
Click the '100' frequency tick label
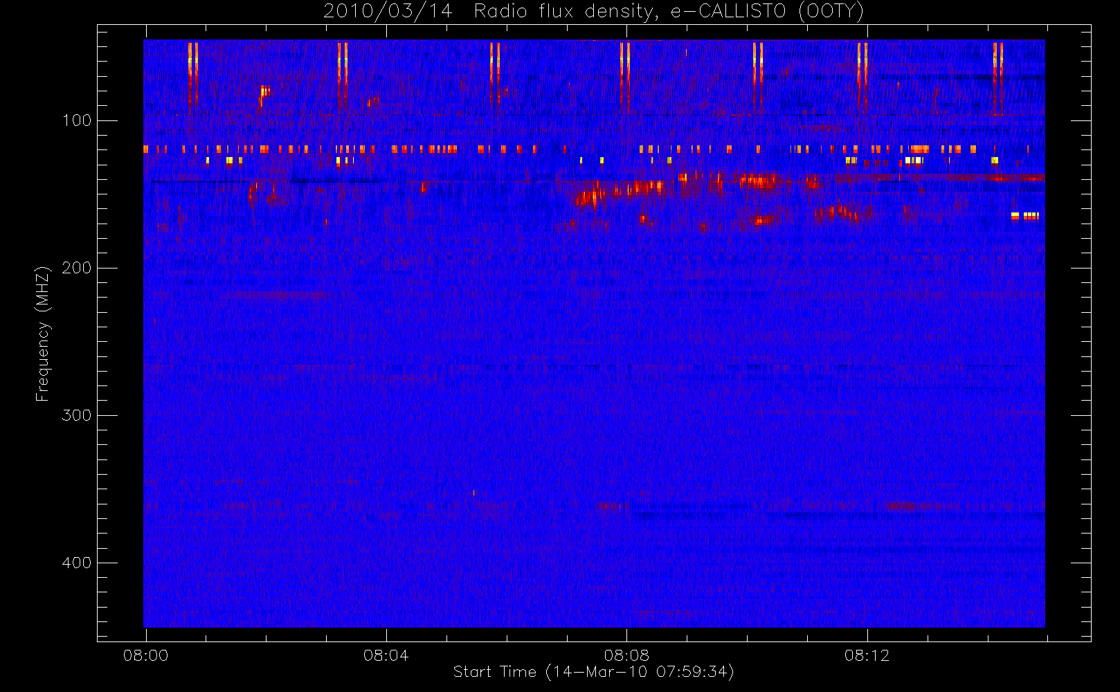pyautogui.click(x=77, y=120)
